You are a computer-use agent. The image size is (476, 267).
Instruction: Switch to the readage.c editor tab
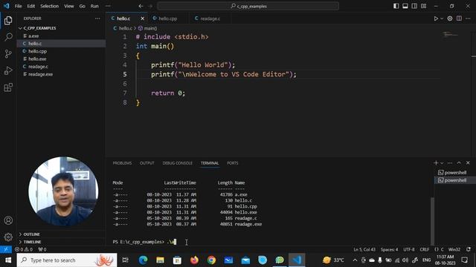210,19
